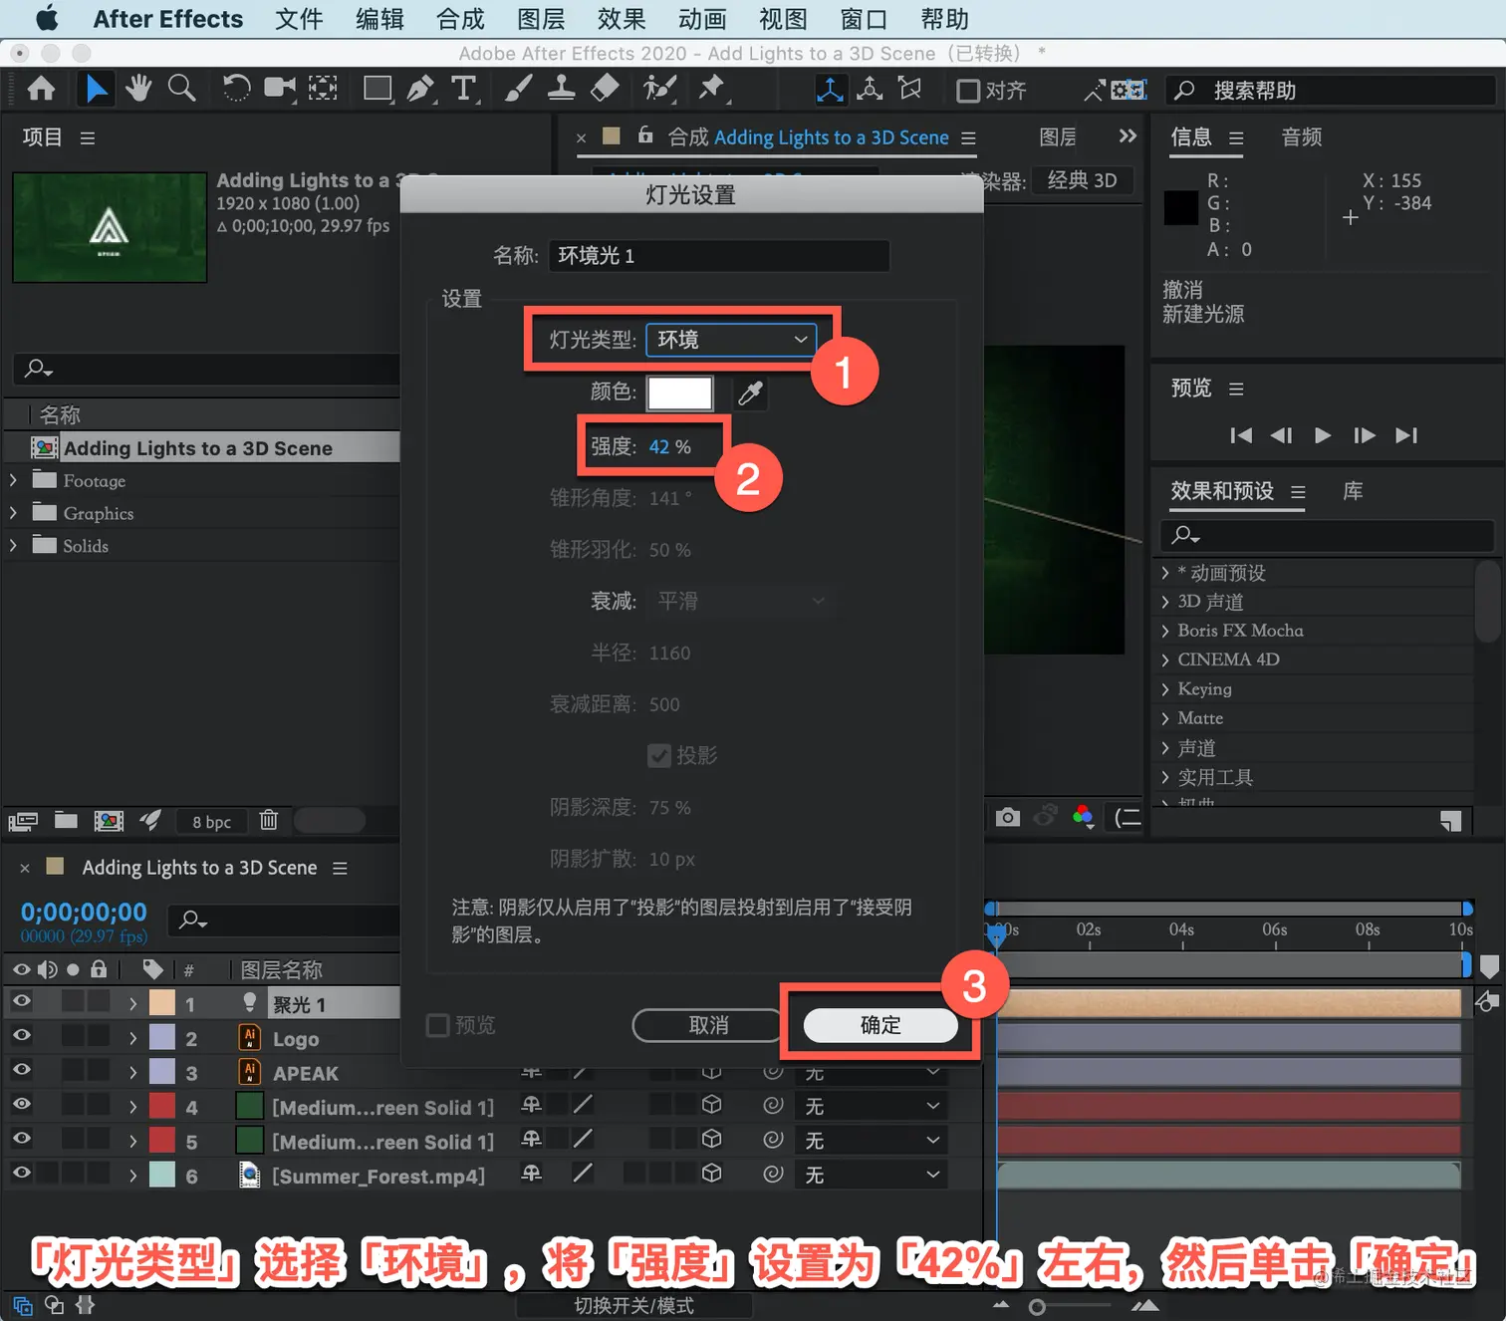Viewport: 1506px width, 1321px height.
Task: Go to first frame in Preview panel
Action: coord(1241,435)
